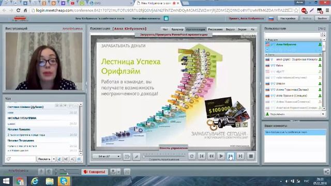Viewport: 331px width, 186px height.
Task: Click the user search input field
Action: click(x=292, y=35)
